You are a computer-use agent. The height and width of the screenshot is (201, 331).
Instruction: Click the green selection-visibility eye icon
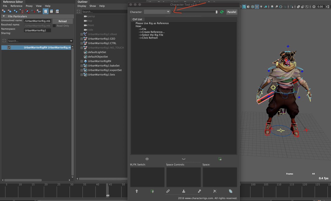[x=220, y=159]
